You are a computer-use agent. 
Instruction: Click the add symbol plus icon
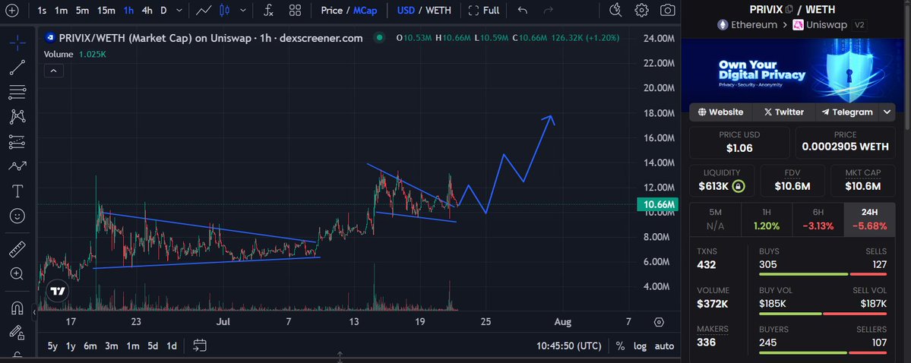point(11,11)
